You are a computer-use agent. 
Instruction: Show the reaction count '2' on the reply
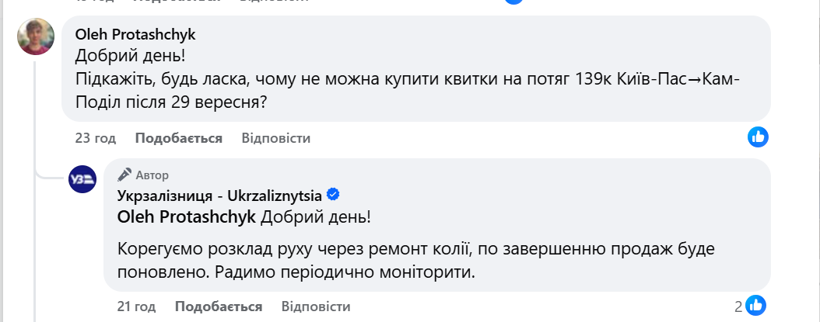[738, 306]
